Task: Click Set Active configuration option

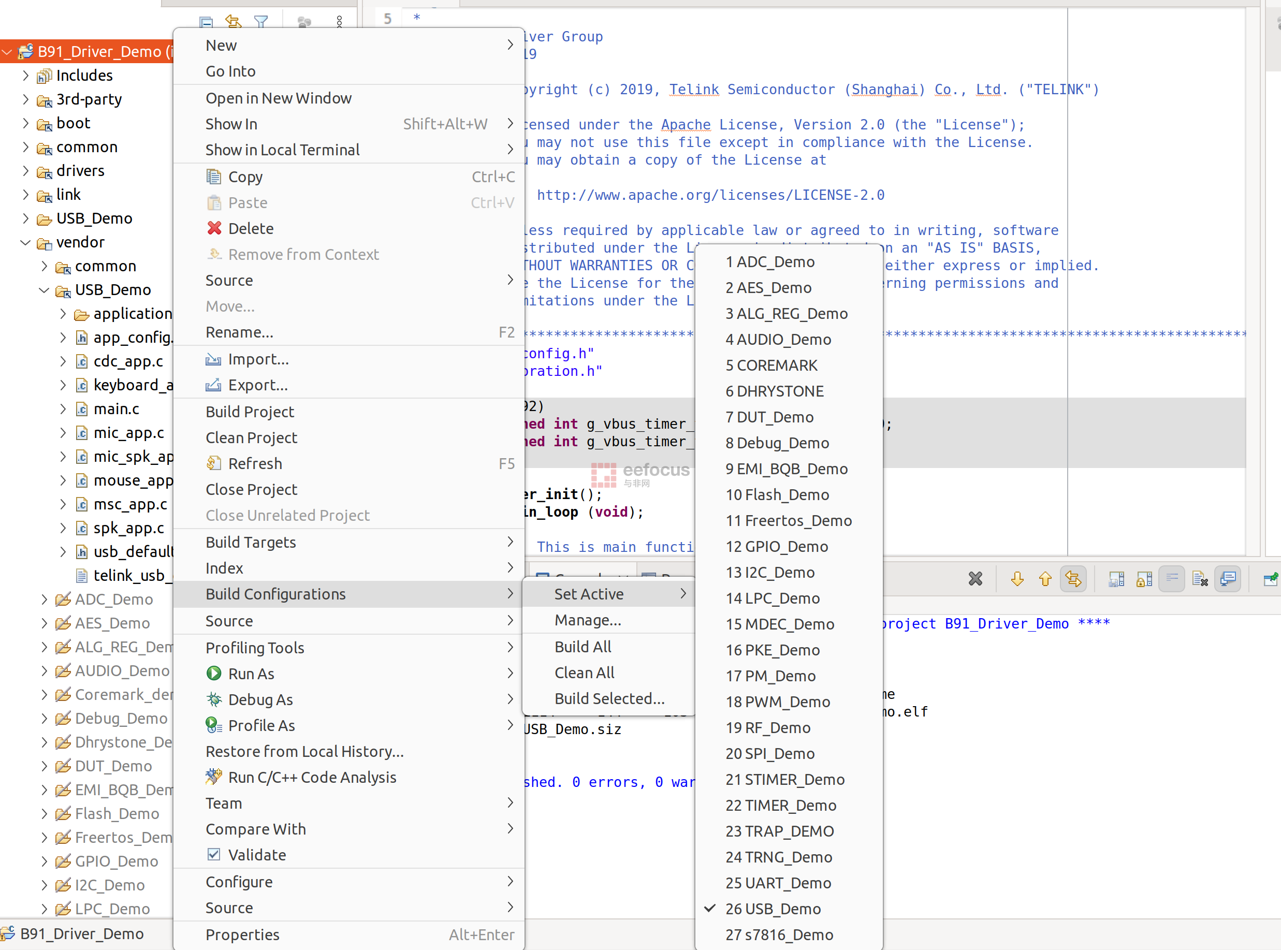Action: coord(589,593)
